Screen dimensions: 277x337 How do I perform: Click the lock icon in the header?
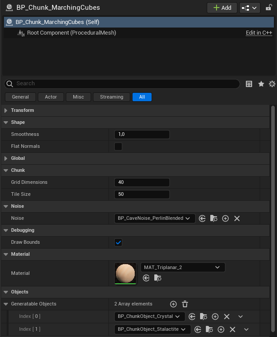click(268, 8)
